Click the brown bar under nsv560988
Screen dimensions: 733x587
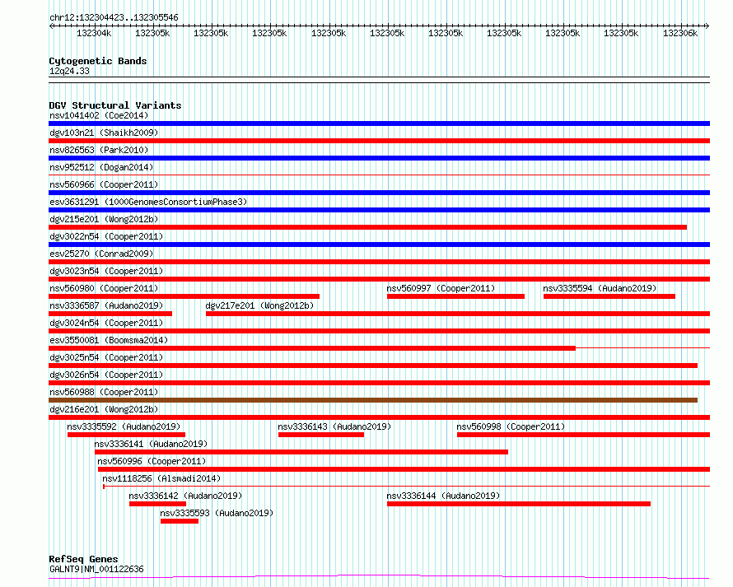(x=373, y=400)
